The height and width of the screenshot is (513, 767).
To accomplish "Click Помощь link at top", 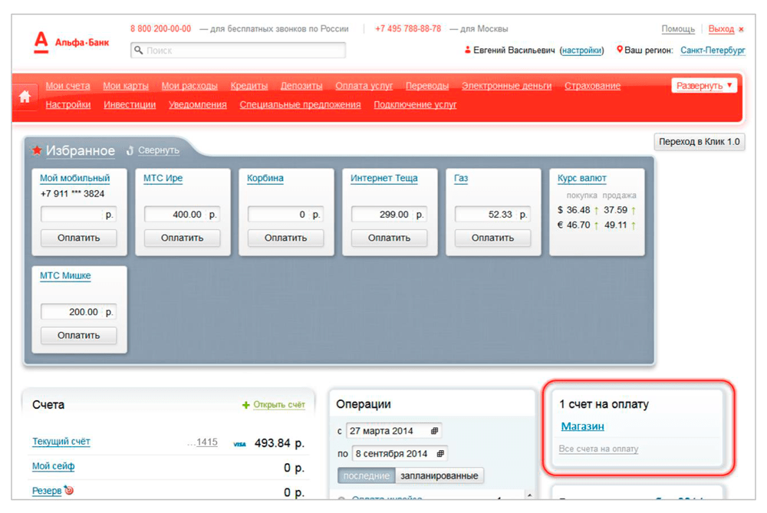I will (678, 29).
